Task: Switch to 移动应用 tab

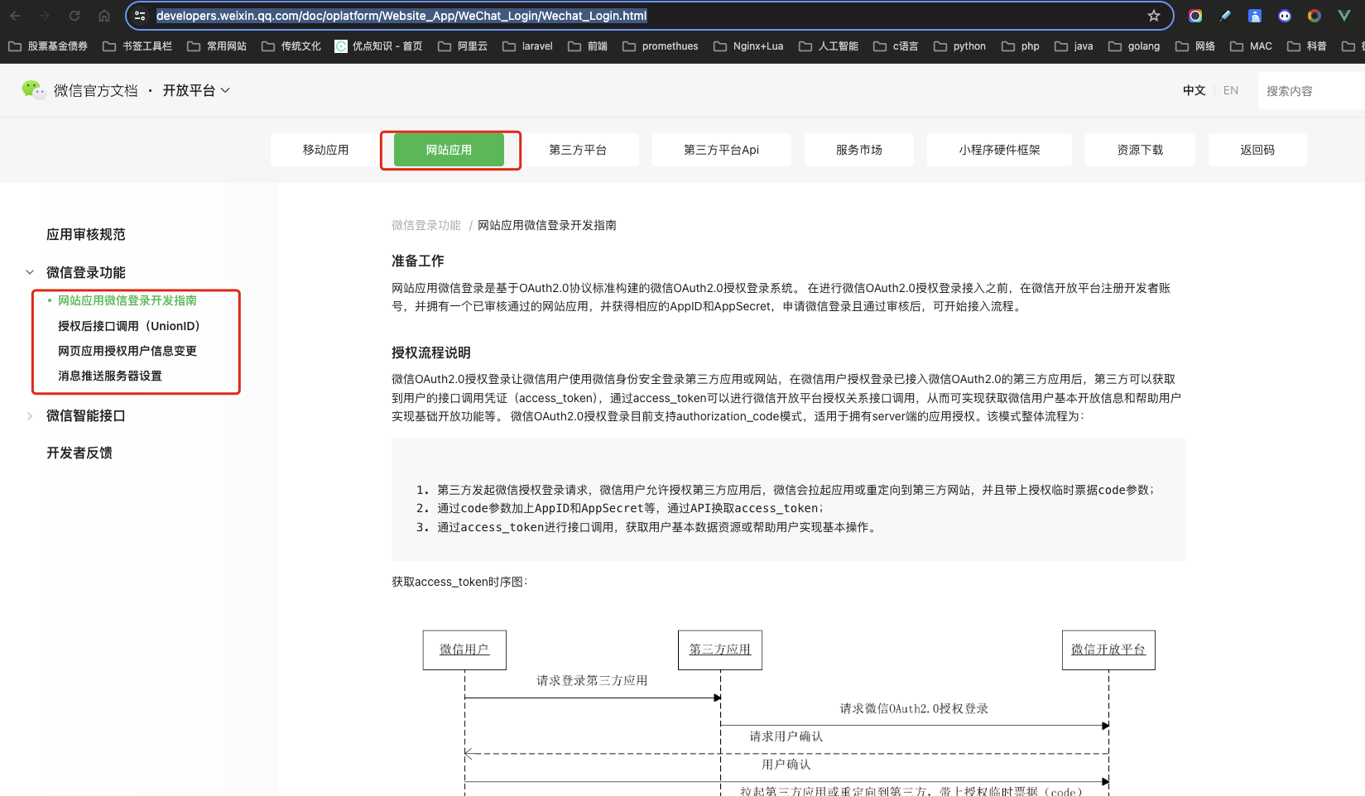Action: tap(325, 150)
